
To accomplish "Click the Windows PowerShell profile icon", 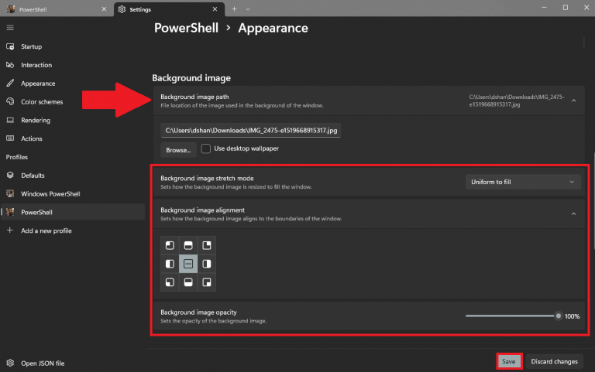I will (x=10, y=193).
